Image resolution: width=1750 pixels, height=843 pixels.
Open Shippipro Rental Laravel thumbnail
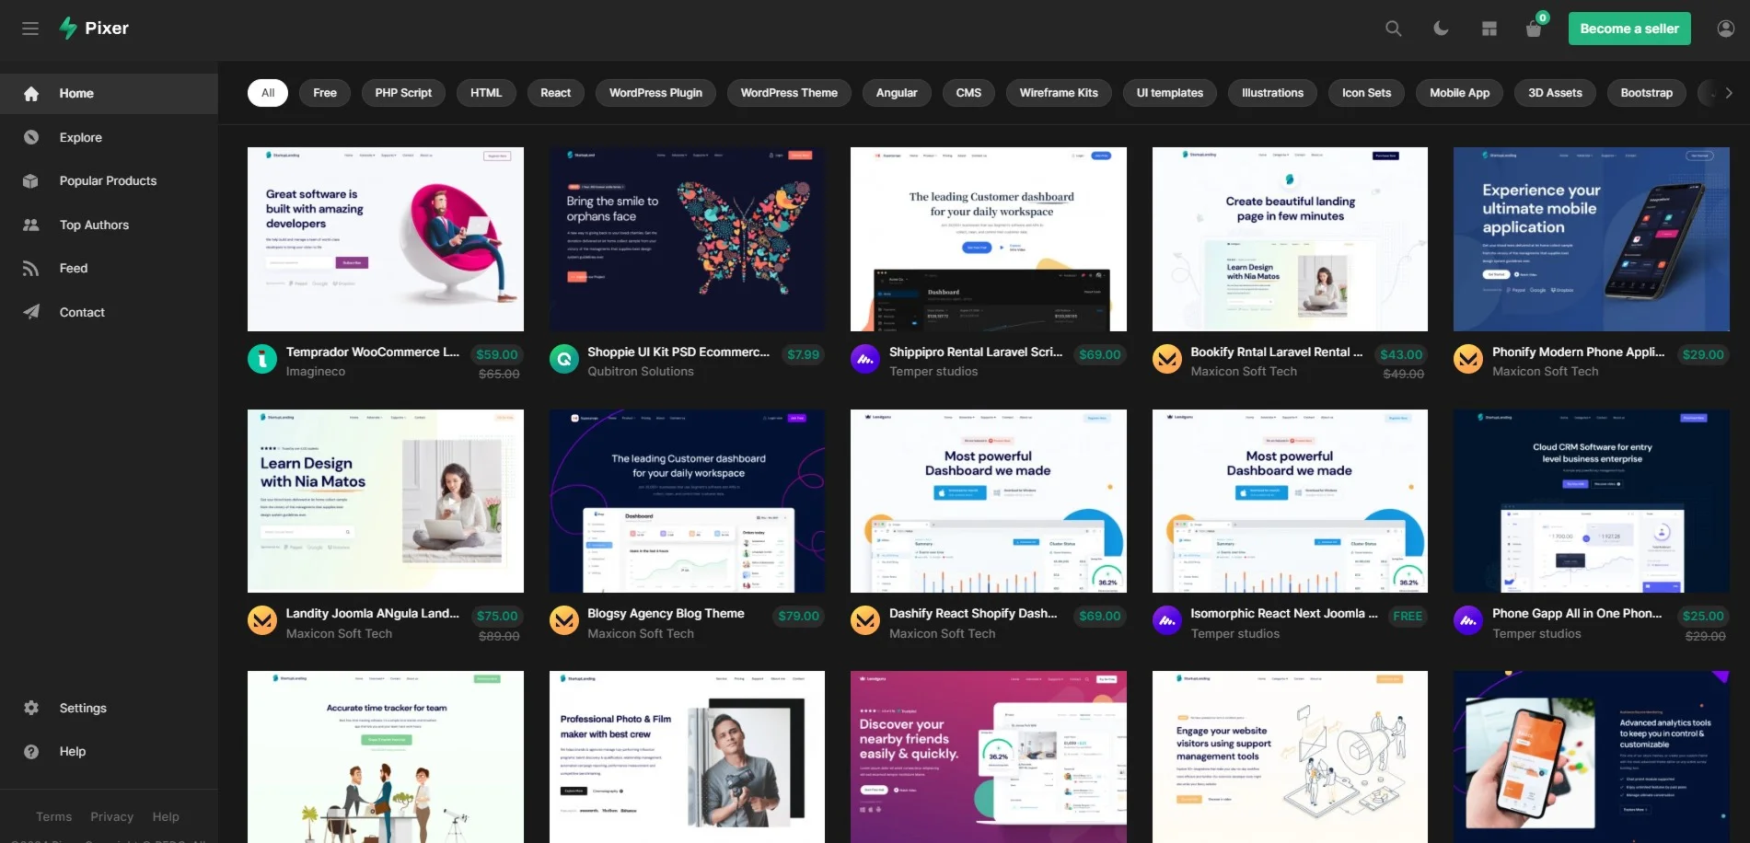click(x=989, y=239)
